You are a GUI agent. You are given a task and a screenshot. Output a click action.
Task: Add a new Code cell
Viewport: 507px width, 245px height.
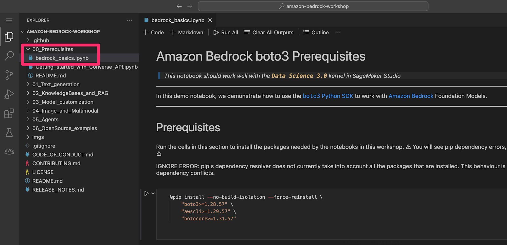153,32
